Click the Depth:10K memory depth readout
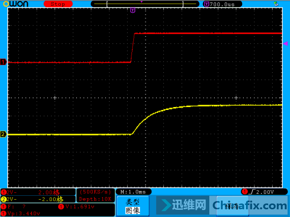The image size is (290, 217). tap(95, 199)
